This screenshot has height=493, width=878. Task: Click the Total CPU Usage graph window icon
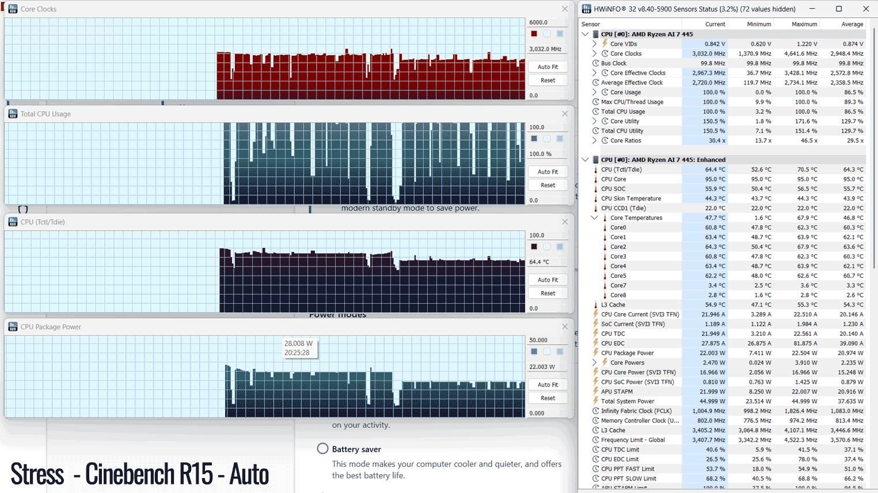[x=13, y=114]
